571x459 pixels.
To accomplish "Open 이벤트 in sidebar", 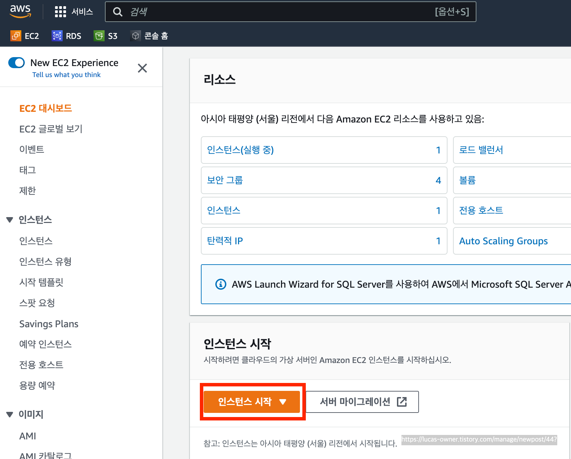I will pos(32,149).
